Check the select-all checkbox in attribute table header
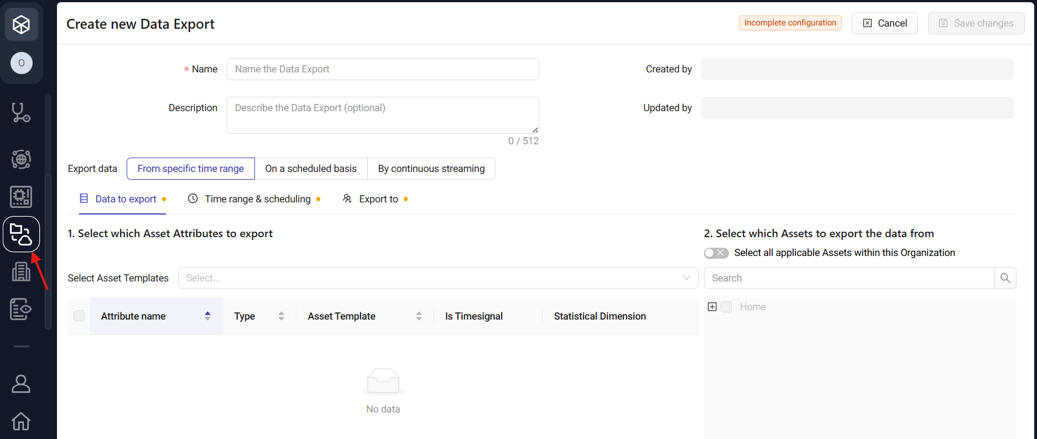The image size is (1037, 439). pos(79,316)
